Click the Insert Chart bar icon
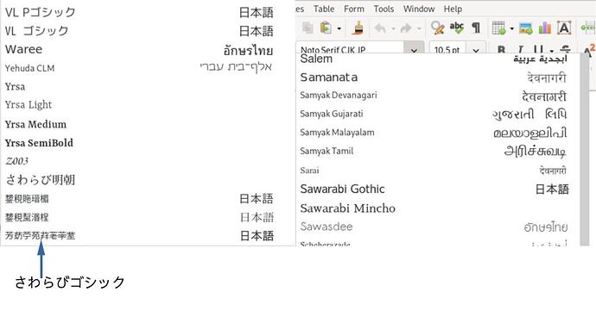Image resolution: width=596 pixels, height=317 pixels. point(545,28)
